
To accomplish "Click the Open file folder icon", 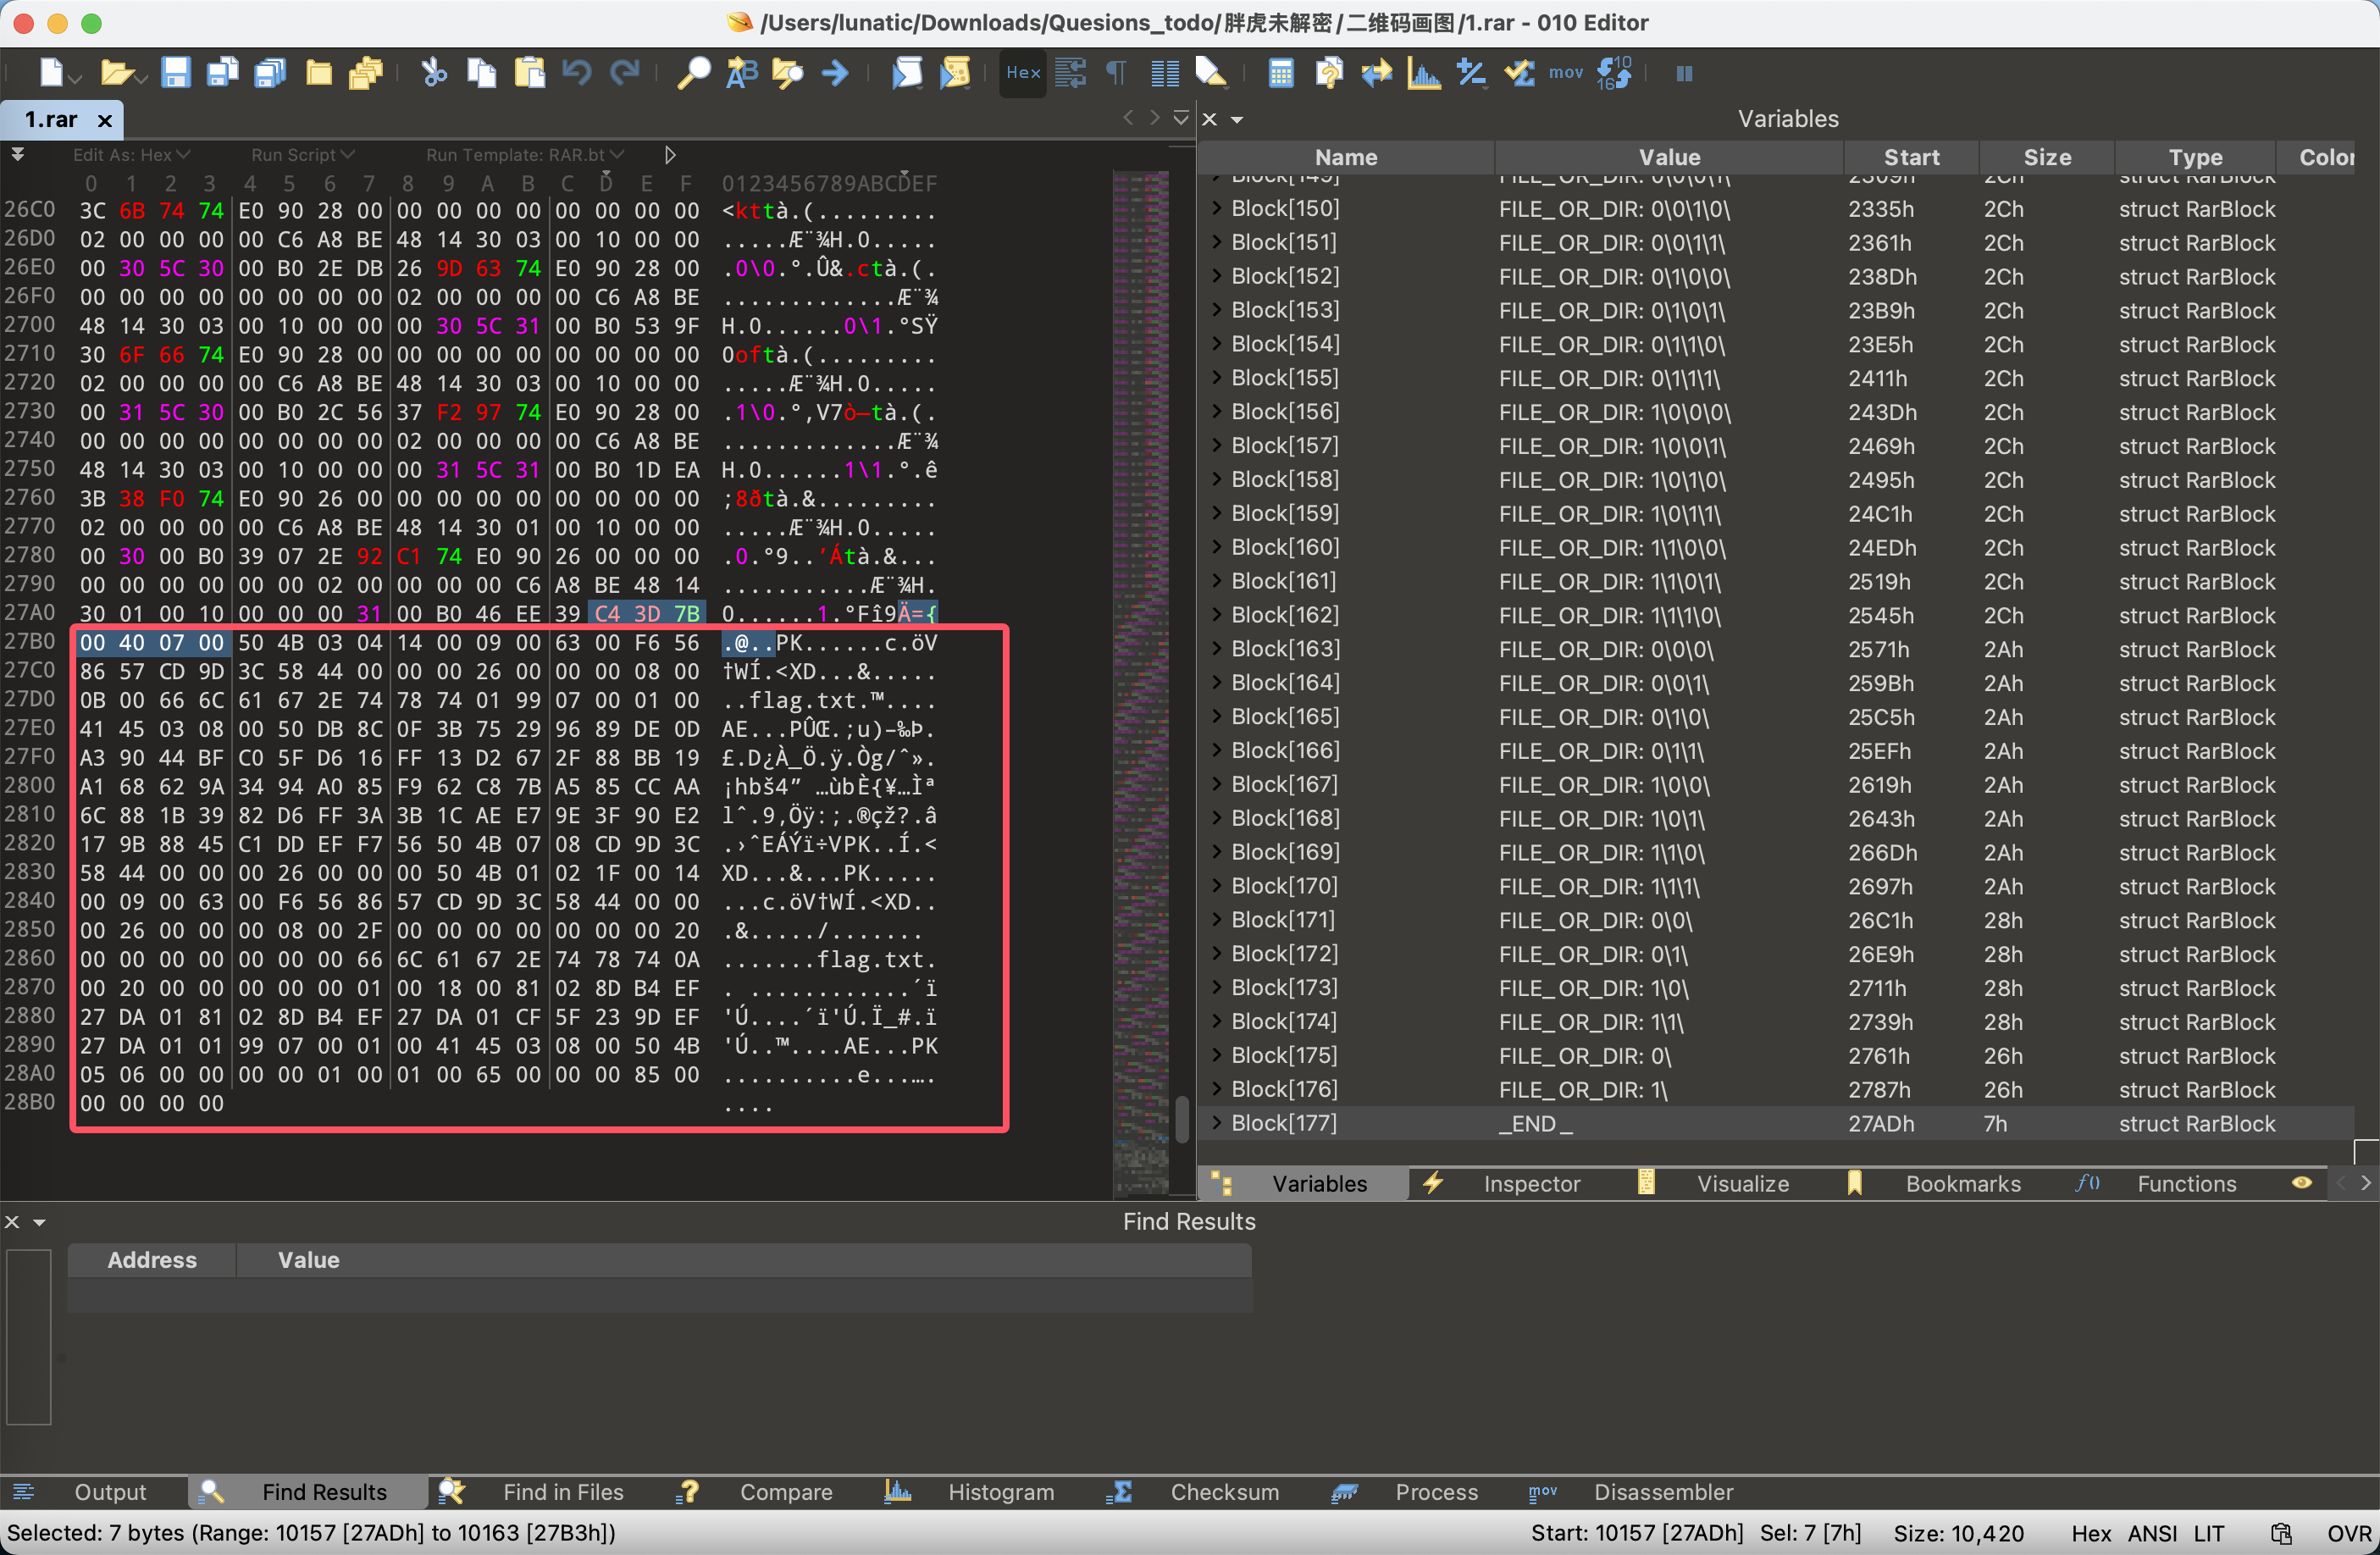I will 117,73.
